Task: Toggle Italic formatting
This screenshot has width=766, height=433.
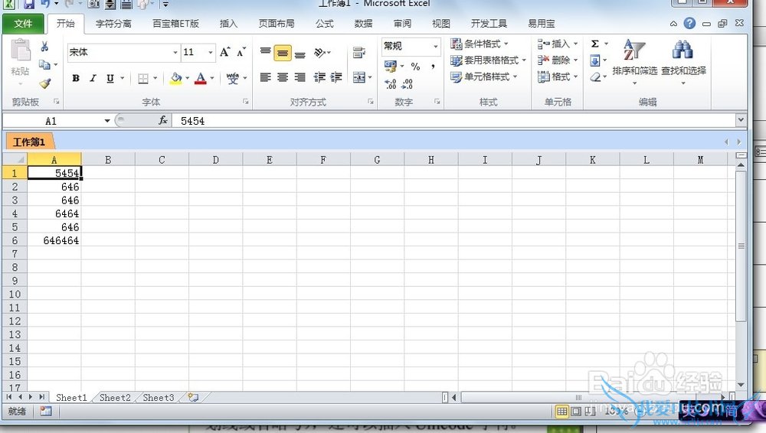Action: point(93,78)
